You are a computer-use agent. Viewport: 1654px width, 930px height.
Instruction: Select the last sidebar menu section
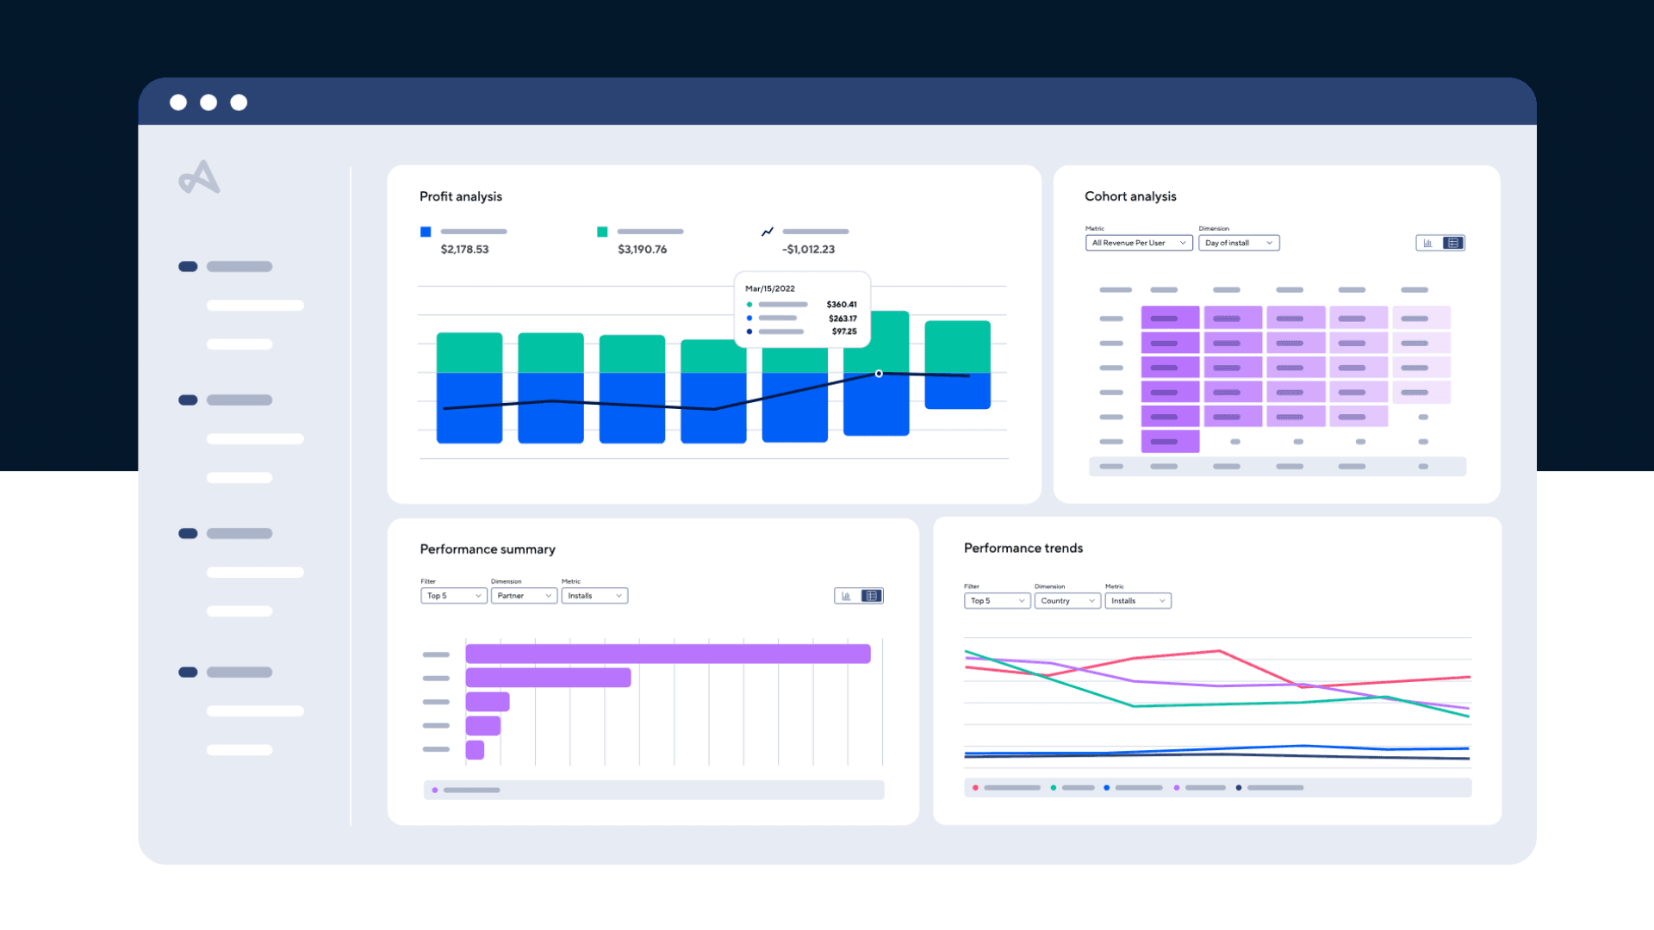[x=226, y=673]
